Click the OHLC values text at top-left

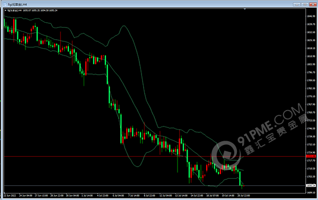40,11
